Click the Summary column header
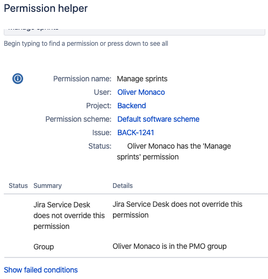This screenshot has height=279, width=268. (x=47, y=186)
